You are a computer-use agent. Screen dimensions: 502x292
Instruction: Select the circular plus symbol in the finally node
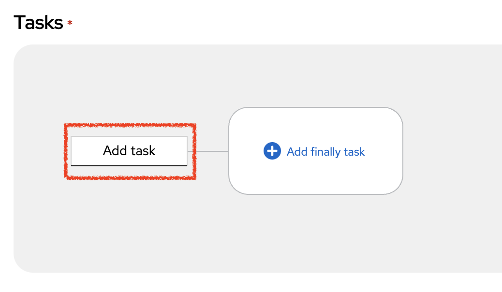272,151
